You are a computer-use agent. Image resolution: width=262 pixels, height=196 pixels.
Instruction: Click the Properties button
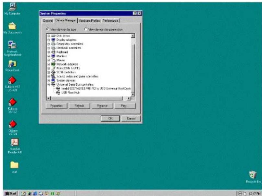[x=56, y=106]
